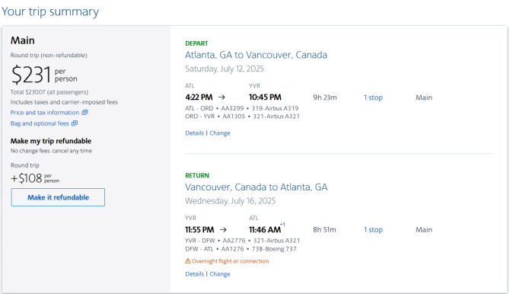
Task: View Details for the Vancouver to Atlanta return
Action: [195, 274]
